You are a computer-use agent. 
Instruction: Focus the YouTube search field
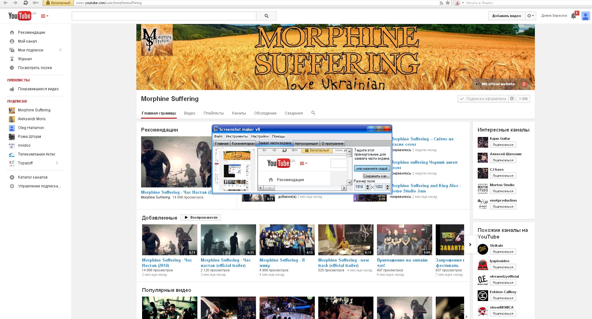[x=164, y=16]
